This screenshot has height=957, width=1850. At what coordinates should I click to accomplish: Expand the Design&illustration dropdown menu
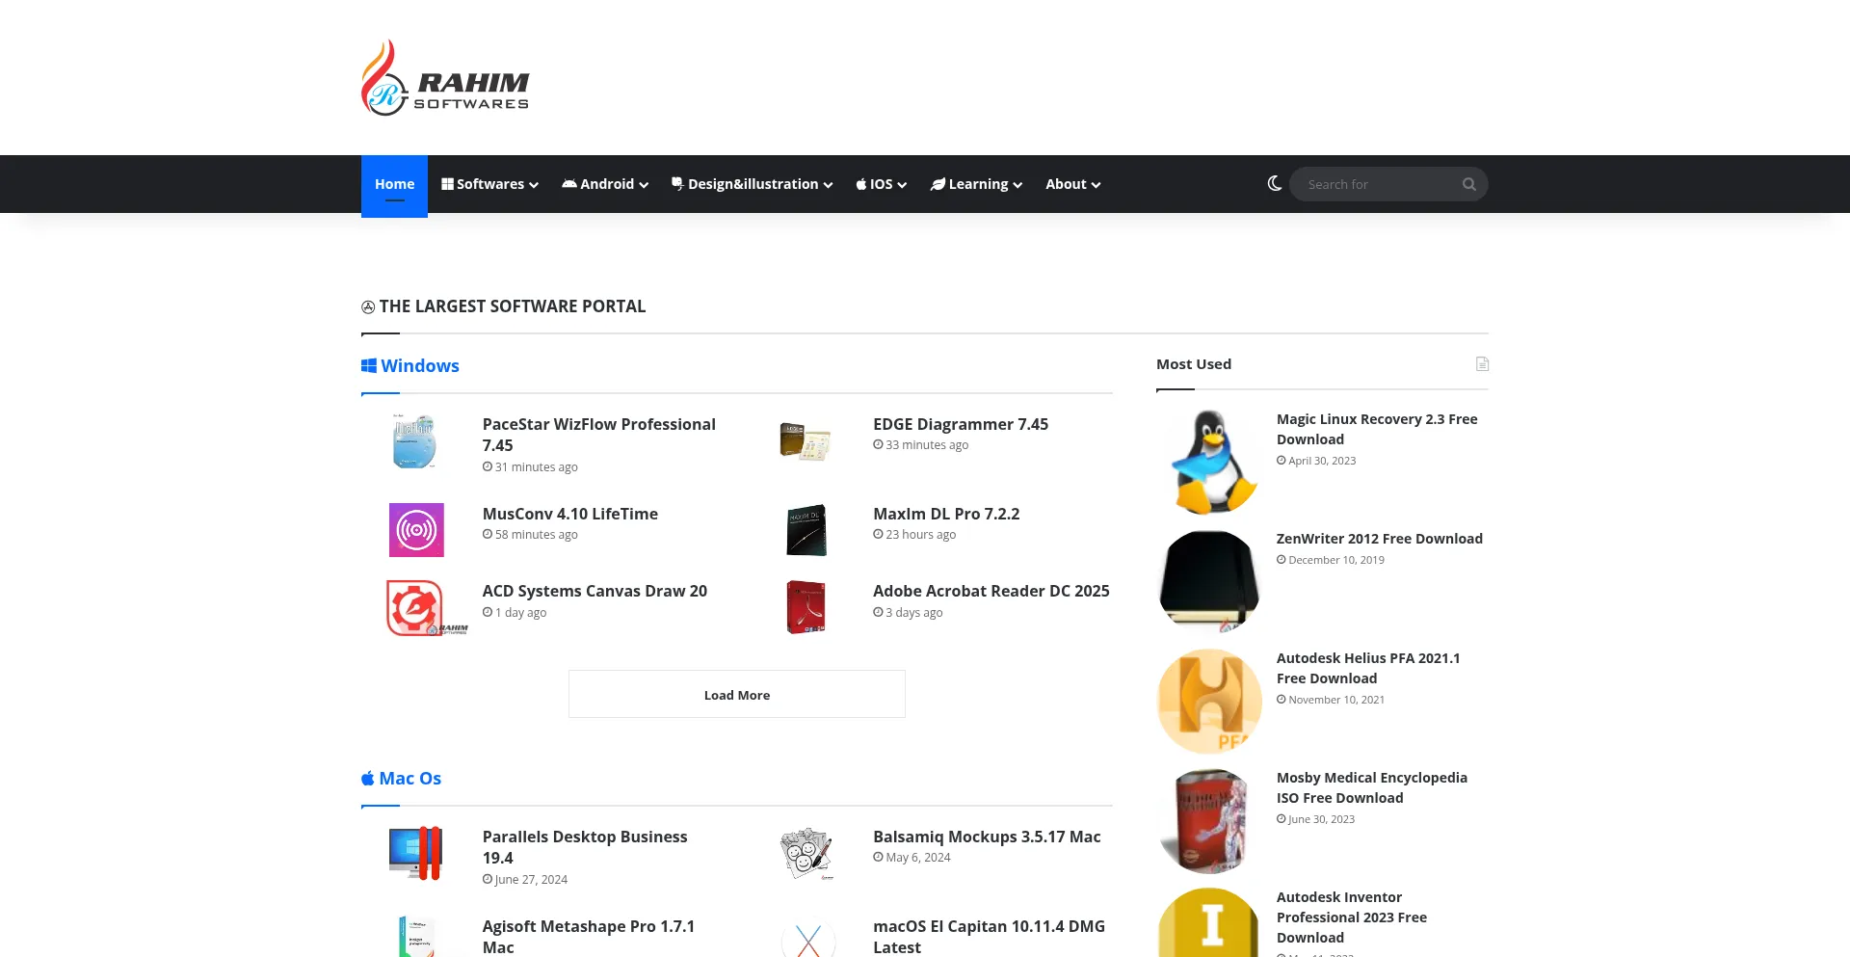[752, 184]
